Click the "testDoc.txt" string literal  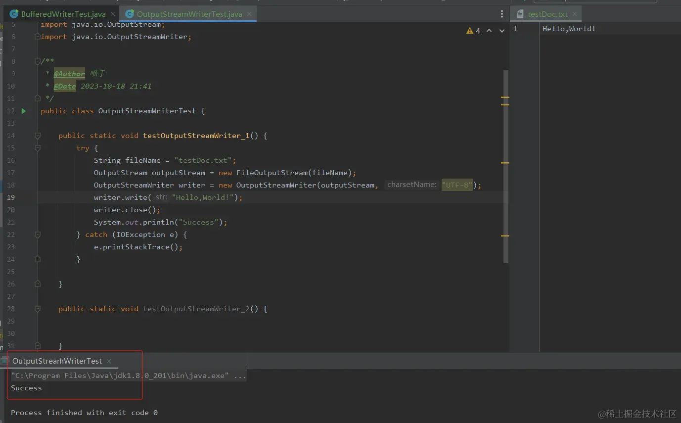click(203, 160)
